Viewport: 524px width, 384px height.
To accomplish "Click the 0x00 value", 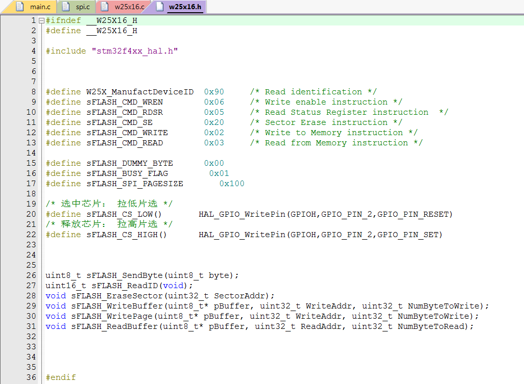I will coord(214,164).
